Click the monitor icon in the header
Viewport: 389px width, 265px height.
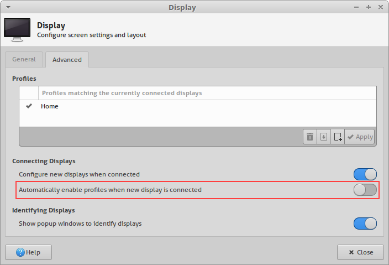(17, 30)
